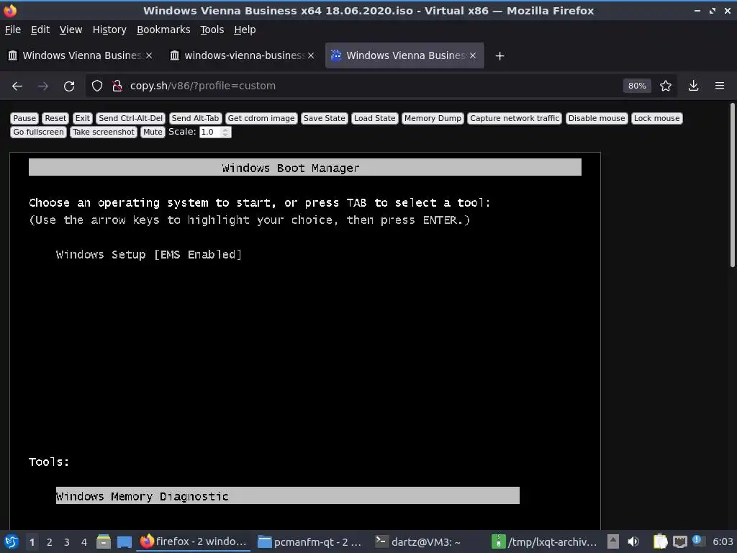Image resolution: width=737 pixels, height=553 pixels.
Task: Click the show desktop panel icon
Action: click(x=125, y=542)
